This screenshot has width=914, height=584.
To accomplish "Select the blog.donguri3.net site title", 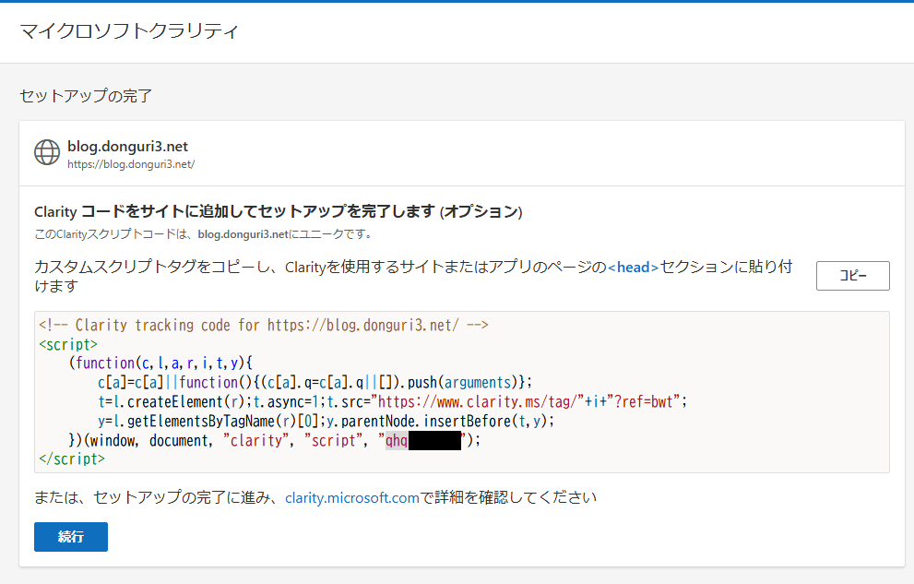I will [127, 147].
